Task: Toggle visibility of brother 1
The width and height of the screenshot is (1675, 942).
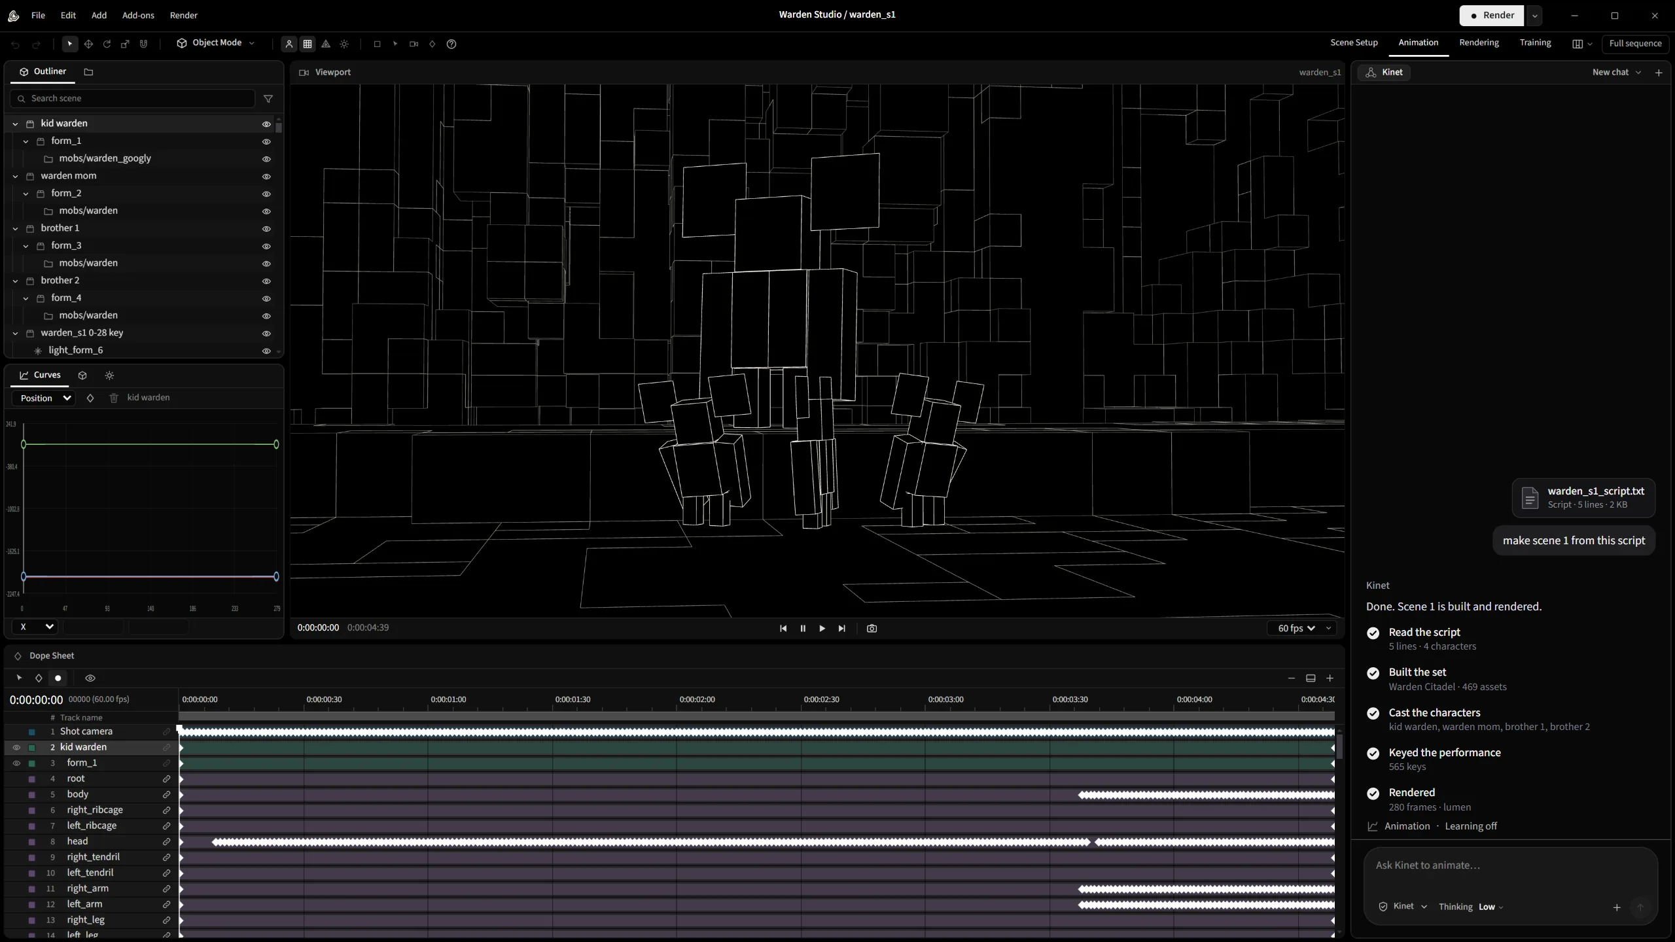Action: (x=266, y=229)
